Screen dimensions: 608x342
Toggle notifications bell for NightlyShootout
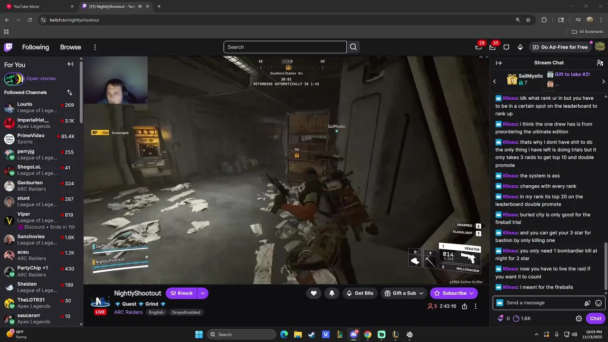pos(332,293)
